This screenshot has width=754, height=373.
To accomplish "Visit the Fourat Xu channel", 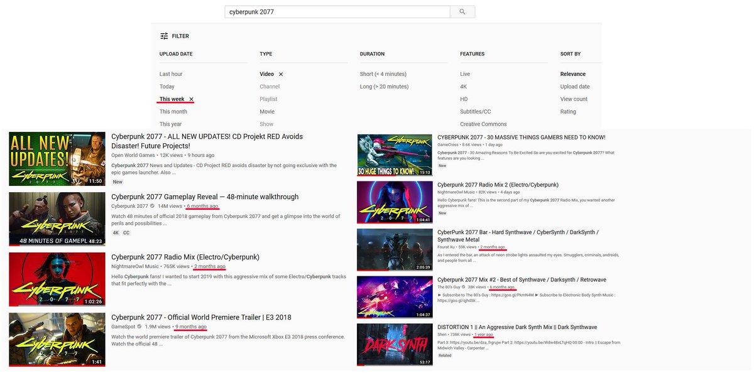I will [445, 247].
